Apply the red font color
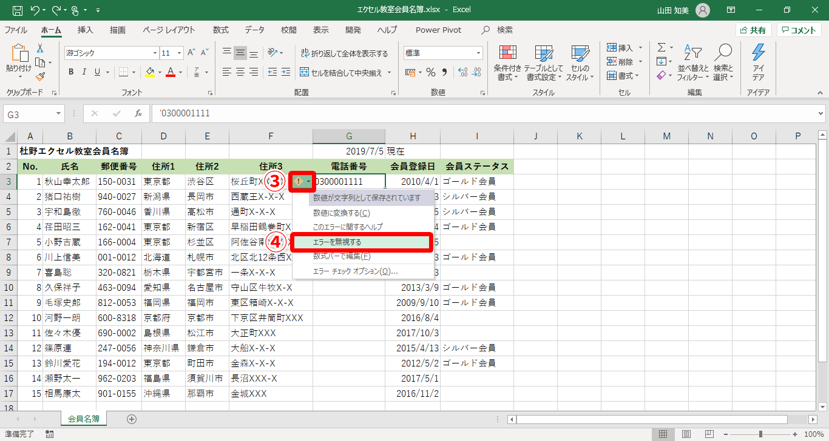This screenshot has height=441, width=829. pyautogui.click(x=171, y=72)
